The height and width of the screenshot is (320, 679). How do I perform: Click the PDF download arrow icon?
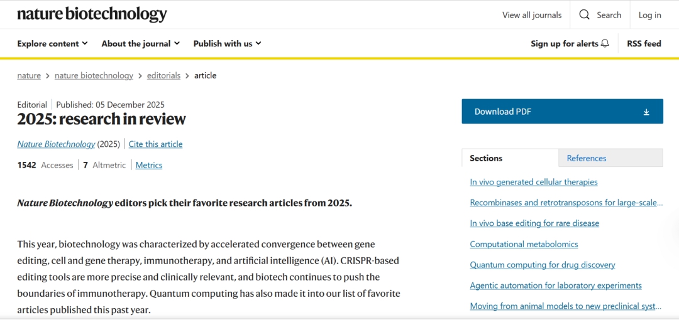pos(646,112)
